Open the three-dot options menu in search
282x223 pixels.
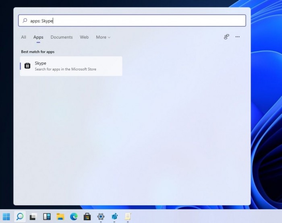(238, 37)
